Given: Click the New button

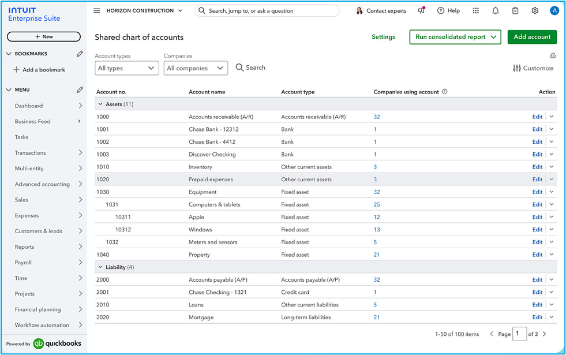Looking at the screenshot, I should (44, 36).
